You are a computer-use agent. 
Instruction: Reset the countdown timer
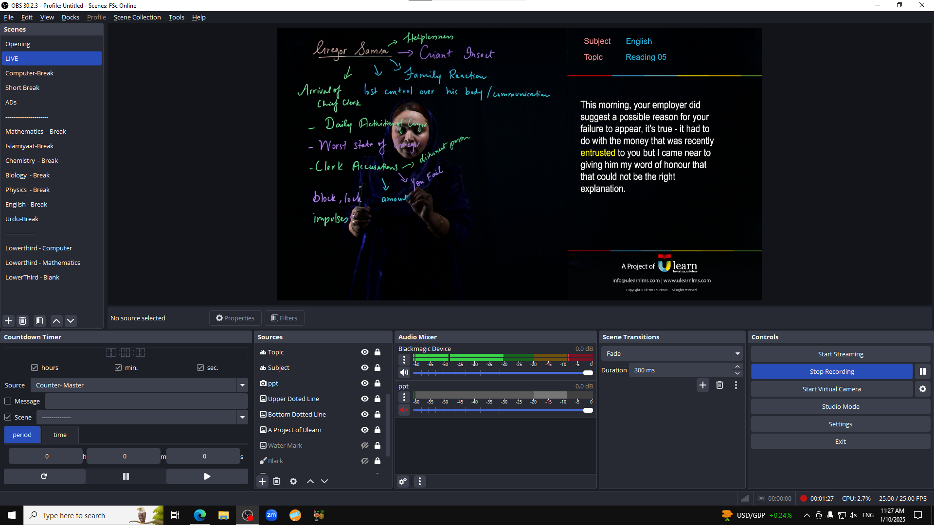(44, 476)
